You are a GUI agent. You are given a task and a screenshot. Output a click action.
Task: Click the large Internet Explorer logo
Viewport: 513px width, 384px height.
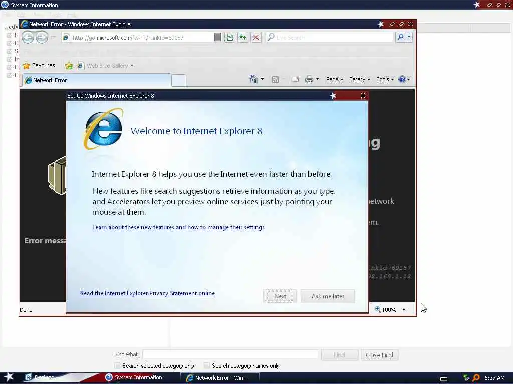[103, 129]
